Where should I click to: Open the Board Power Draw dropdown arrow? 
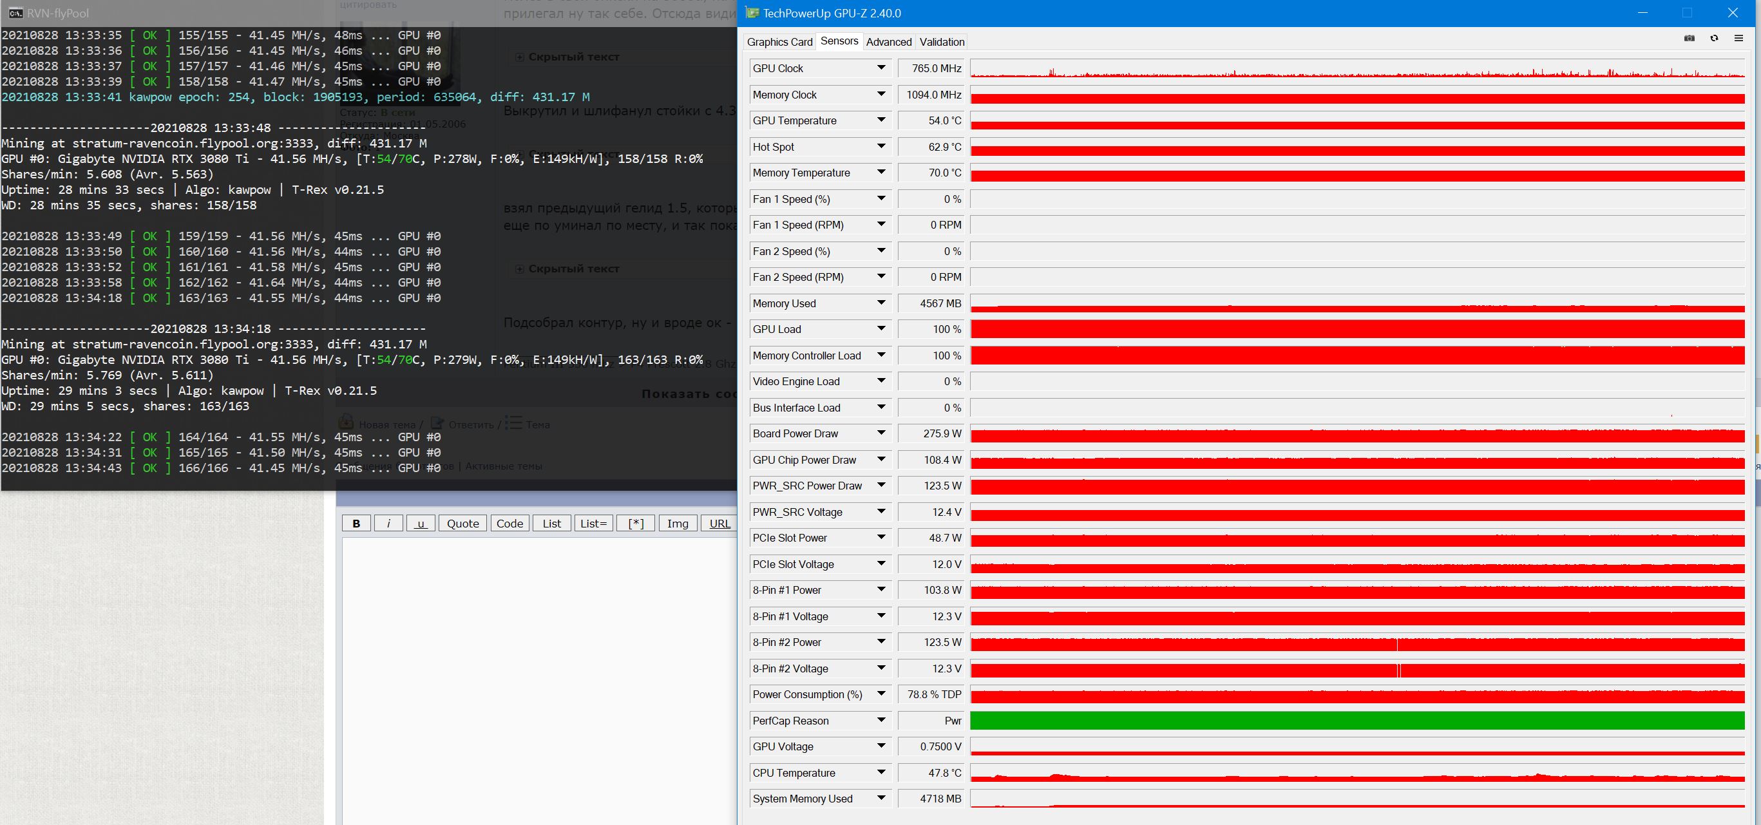tap(881, 433)
